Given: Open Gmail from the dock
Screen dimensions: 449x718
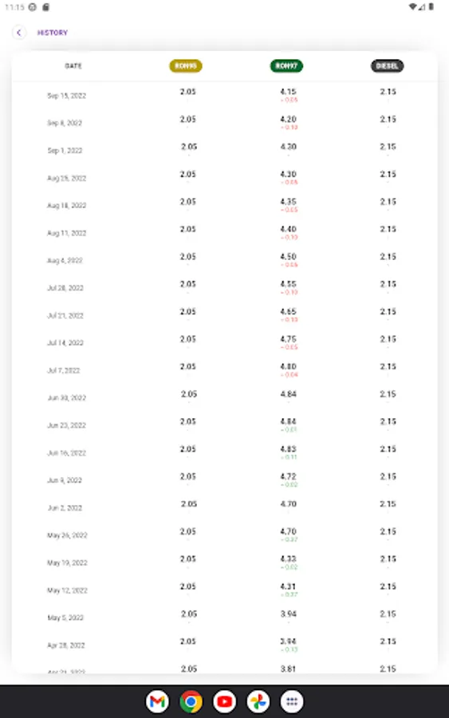Looking at the screenshot, I should tap(157, 701).
